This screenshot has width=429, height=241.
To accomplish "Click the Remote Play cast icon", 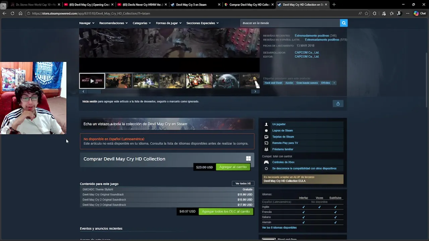I will pyautogui.click(x=266, y=143).
